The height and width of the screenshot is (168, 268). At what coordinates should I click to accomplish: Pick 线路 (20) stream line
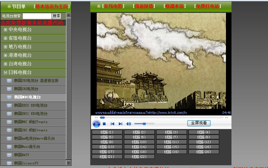204,152
